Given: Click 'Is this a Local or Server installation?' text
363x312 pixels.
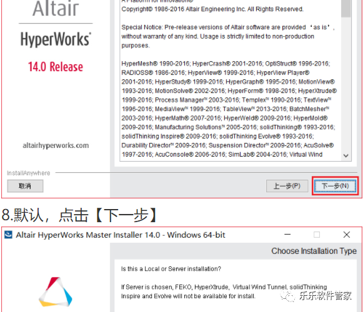Looking at the screenshot, I should point(171,269).
